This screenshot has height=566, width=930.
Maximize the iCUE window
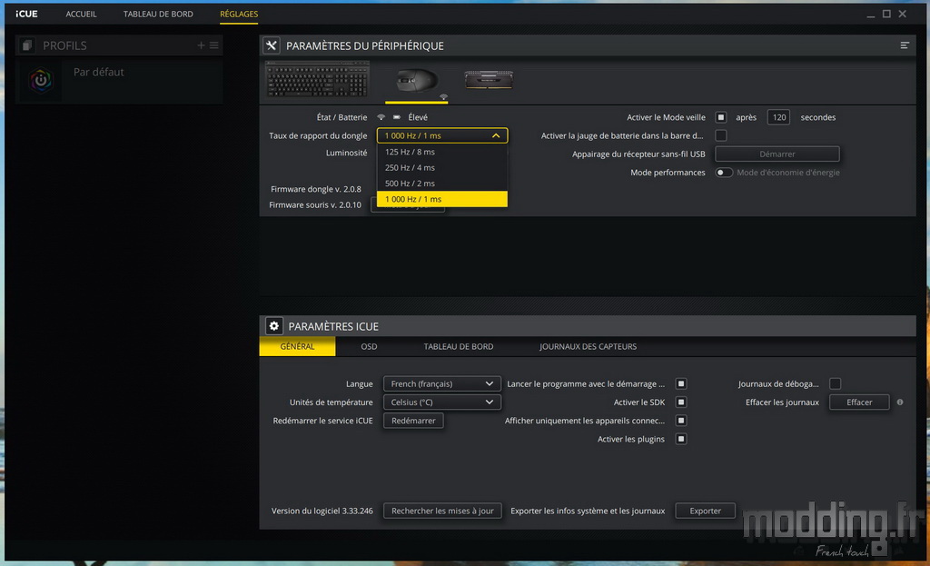tap(886, 14)
